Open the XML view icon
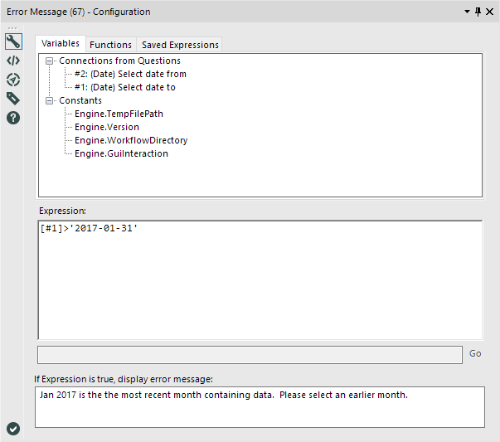 click(13, 61)
